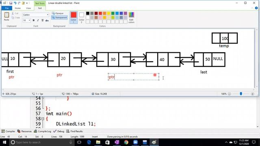Open Google Chrome from the taskbar
The image size is (260, 146).
[126, 142]
